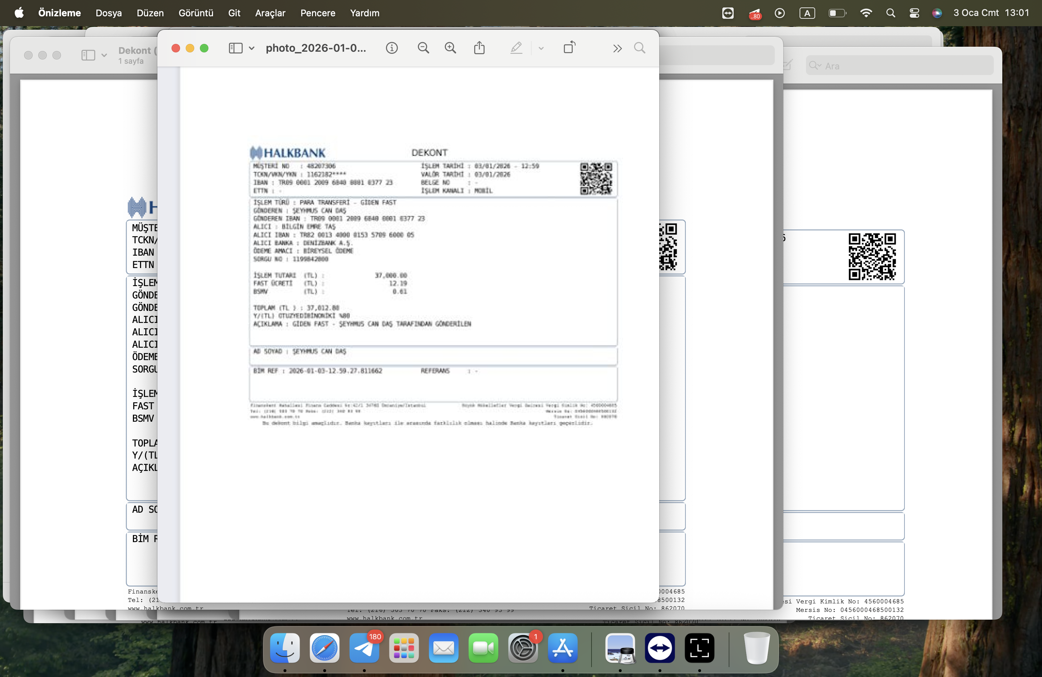Toggle the sidebar in the photo window

point(236,48)
